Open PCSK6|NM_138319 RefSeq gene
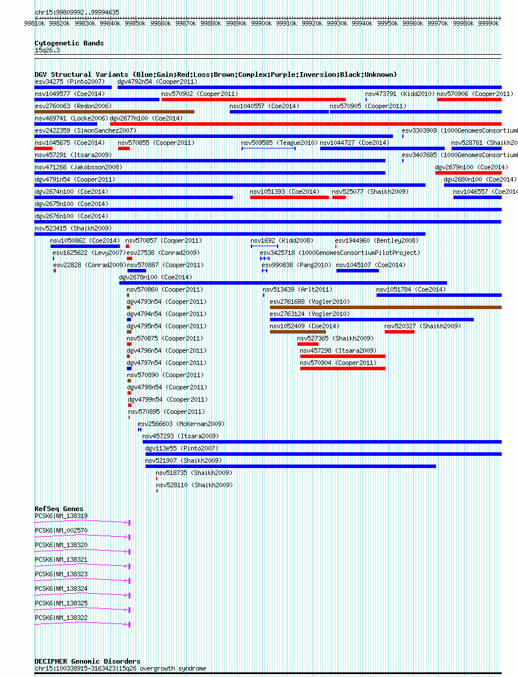The width and height of the screenshot is (518, 677). tap(61, 516)
